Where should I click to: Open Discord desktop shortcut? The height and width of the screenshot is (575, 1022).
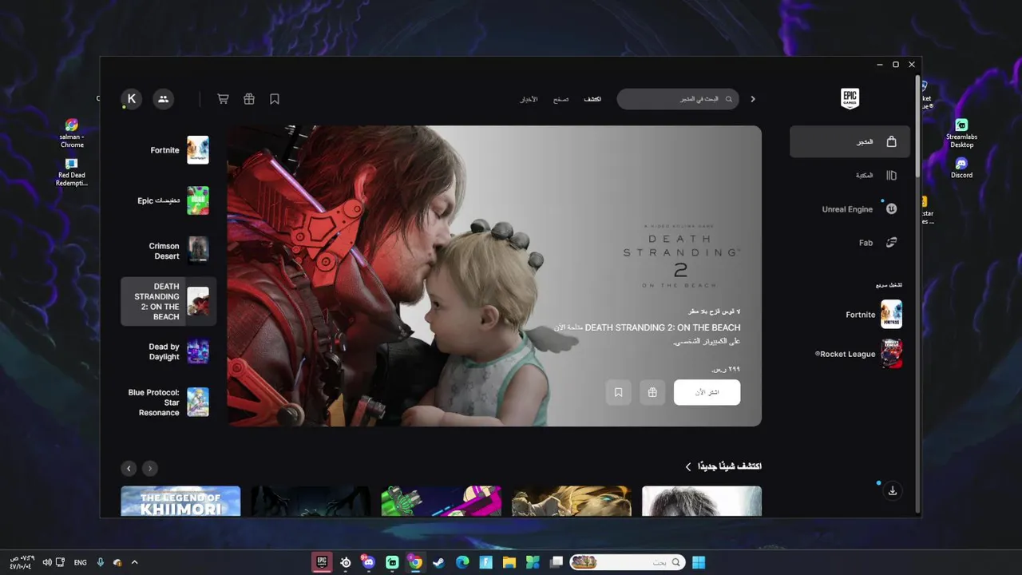click(961, 168)
